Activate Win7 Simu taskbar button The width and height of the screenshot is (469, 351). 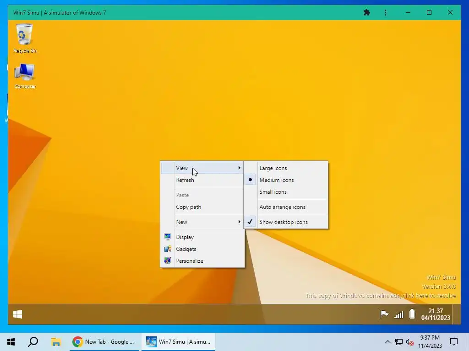tap(178, 342)
